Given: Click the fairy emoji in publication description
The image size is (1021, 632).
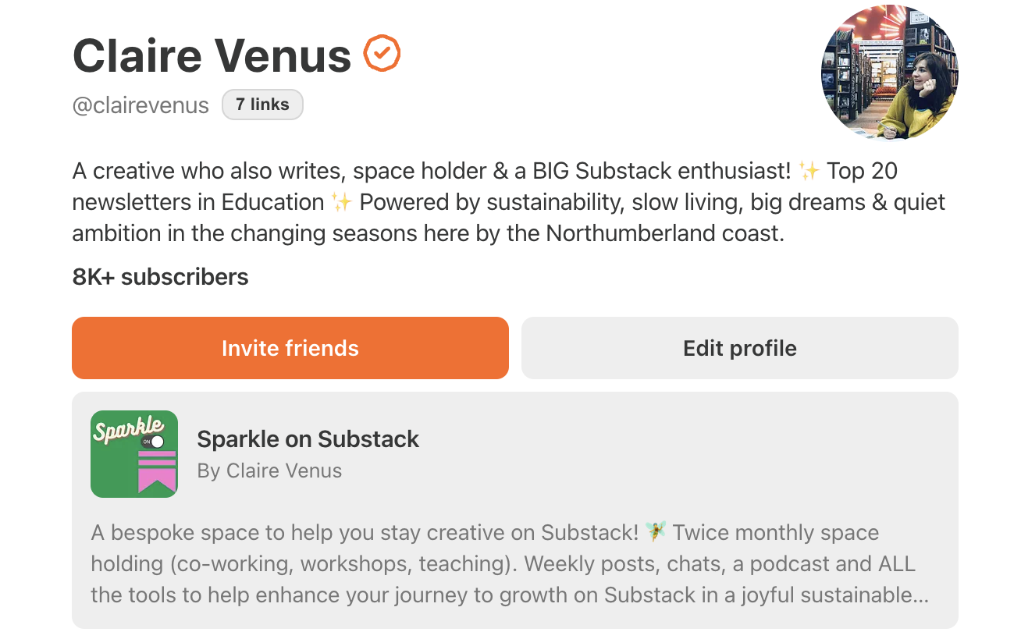Looking at the screenshot, I should (x=656, y=533).
